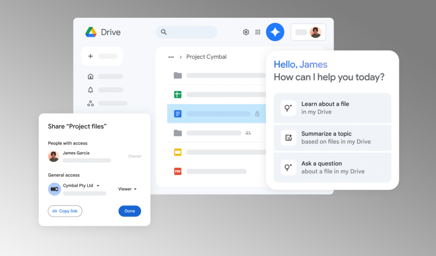436x256 pixels.
Task: Click the plus New button
Action: click(102, 56)
